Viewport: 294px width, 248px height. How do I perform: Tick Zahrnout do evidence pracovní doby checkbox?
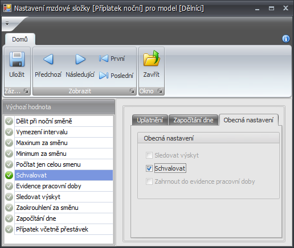point(149,181)
